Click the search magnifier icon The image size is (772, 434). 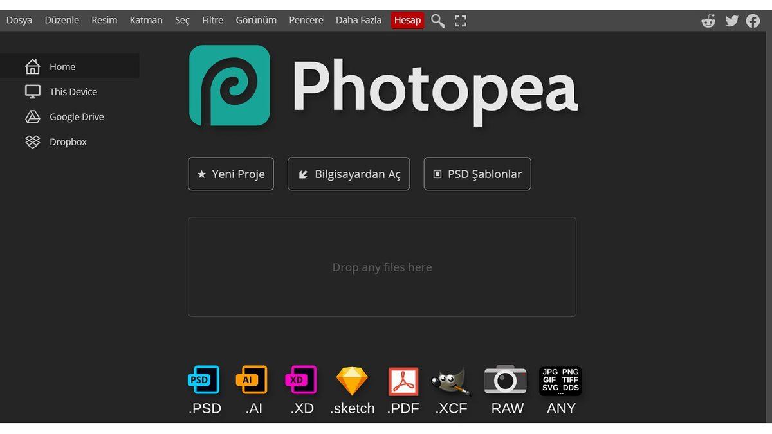click(x=438, y=21)
